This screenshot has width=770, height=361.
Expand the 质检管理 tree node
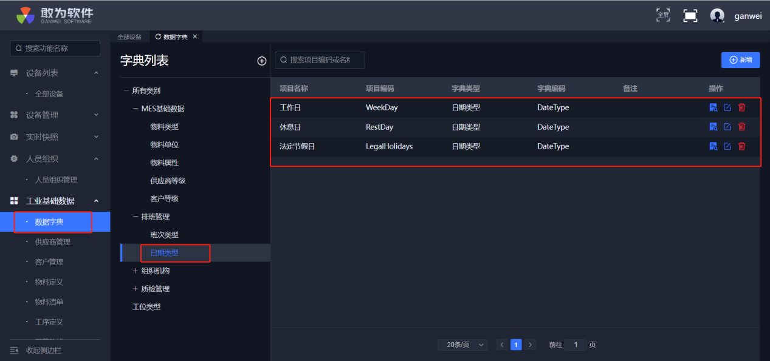(x=136, y=289)
